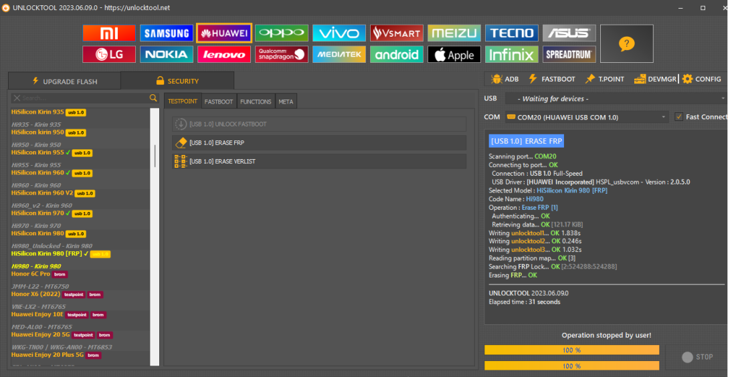736x377 pixels.
Task: Choose the Tecno brand tile
Action: (x=512, y=33)
